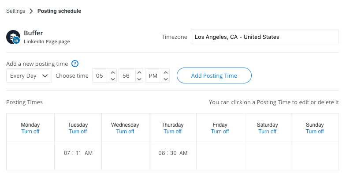Turn off Friday posting
Screen dimensions: 346x177
pyautogui.click(x=220, y=132)
